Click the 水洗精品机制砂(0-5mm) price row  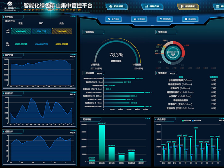pyautogui.click(x=192, y=80)
